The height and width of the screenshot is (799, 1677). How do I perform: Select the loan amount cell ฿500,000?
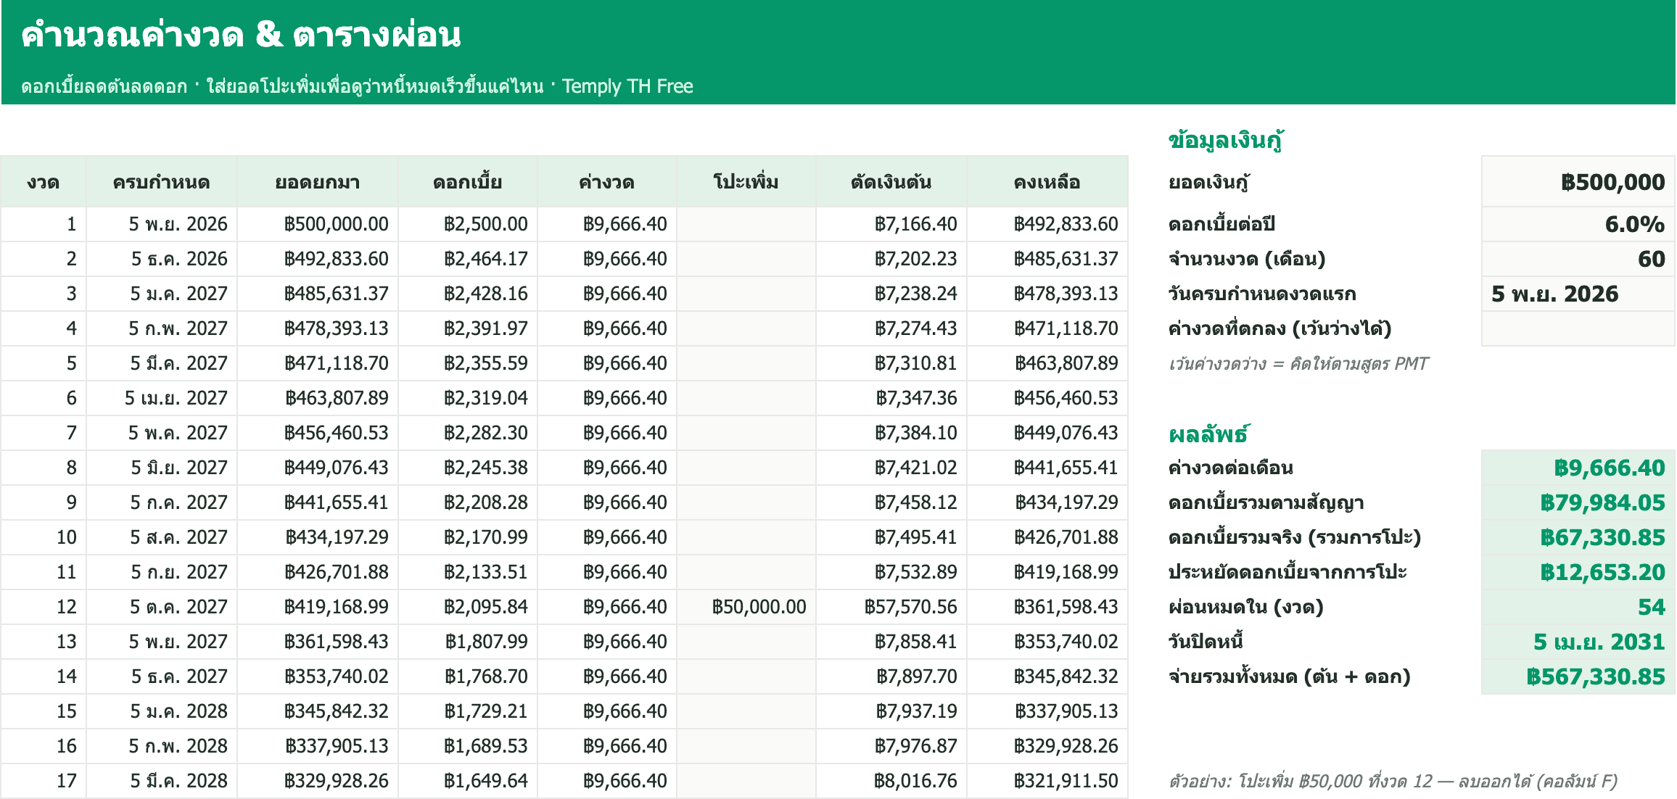[1578, 181]
